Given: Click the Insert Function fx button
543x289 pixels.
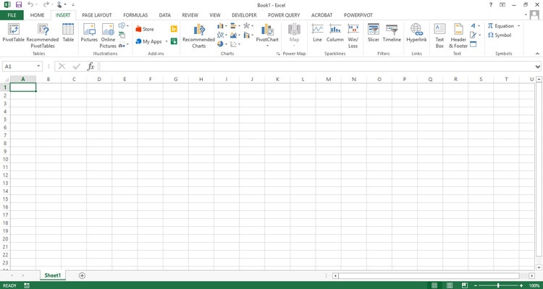Looking at the screenshot, I should point(90,66).
